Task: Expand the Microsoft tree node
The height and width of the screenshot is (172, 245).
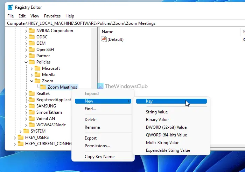Action: tap(32, 68)
